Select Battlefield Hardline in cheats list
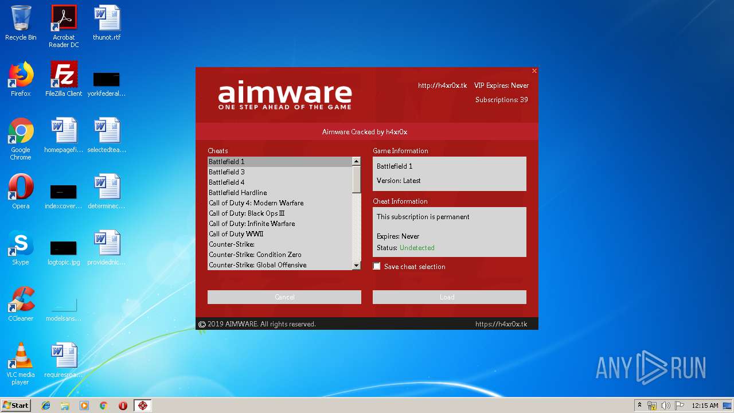The height and width of the screenshot is (413, 734). pyautogui.click(x=280, y=193)
